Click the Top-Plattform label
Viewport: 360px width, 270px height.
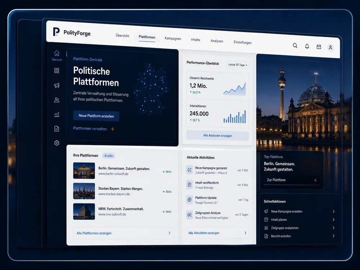coord(273,157)
